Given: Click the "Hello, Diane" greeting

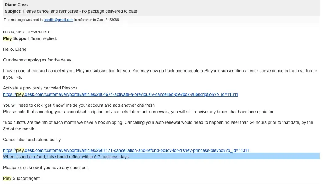Looking at the screenshot, I should click(15, 49).
